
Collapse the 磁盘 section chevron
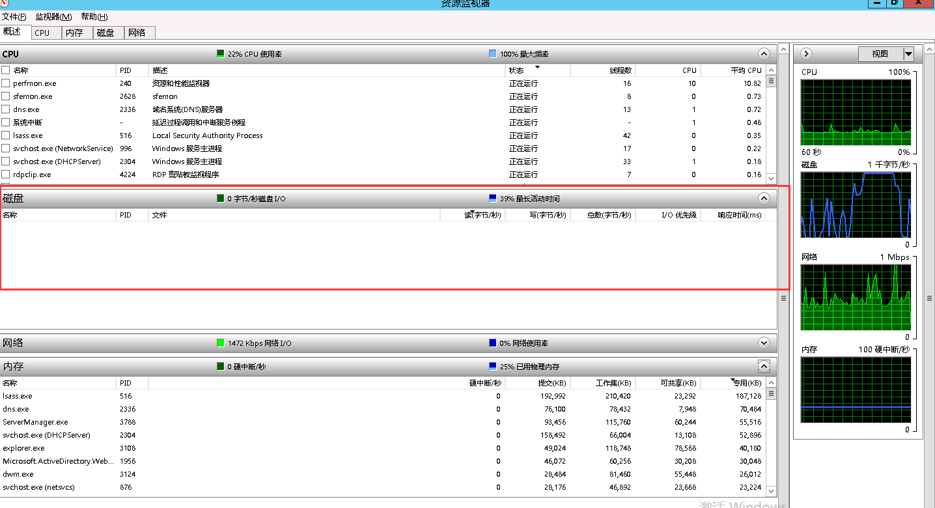pyautogui.click(x=764, y=198)
